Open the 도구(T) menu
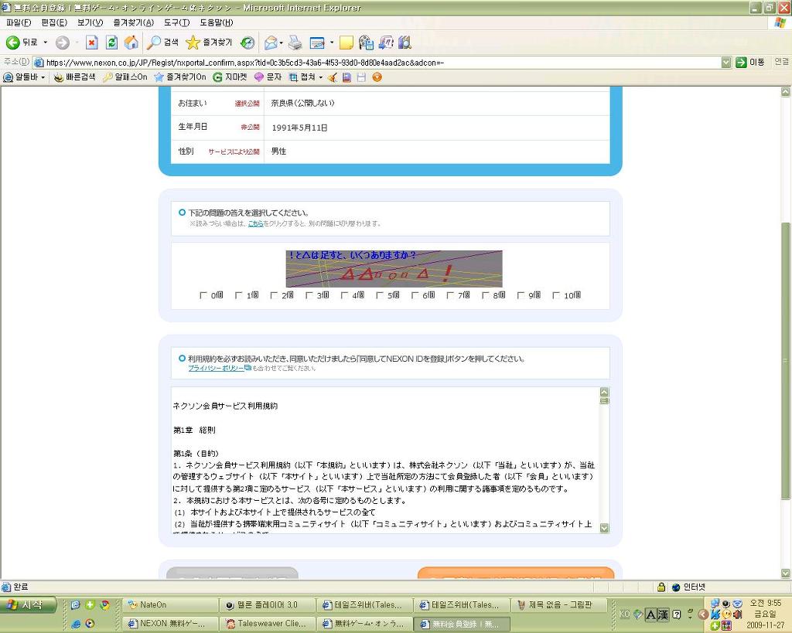The width and height of the screenshot is (792, 633). pyautogui.click(x=176, y=22)
